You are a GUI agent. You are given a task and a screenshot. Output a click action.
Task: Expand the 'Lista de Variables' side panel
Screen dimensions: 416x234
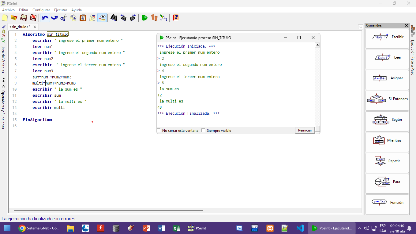(3, 59)
